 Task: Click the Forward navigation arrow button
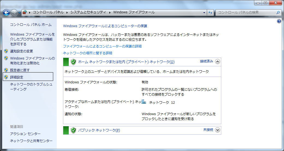tap(14, 12)
